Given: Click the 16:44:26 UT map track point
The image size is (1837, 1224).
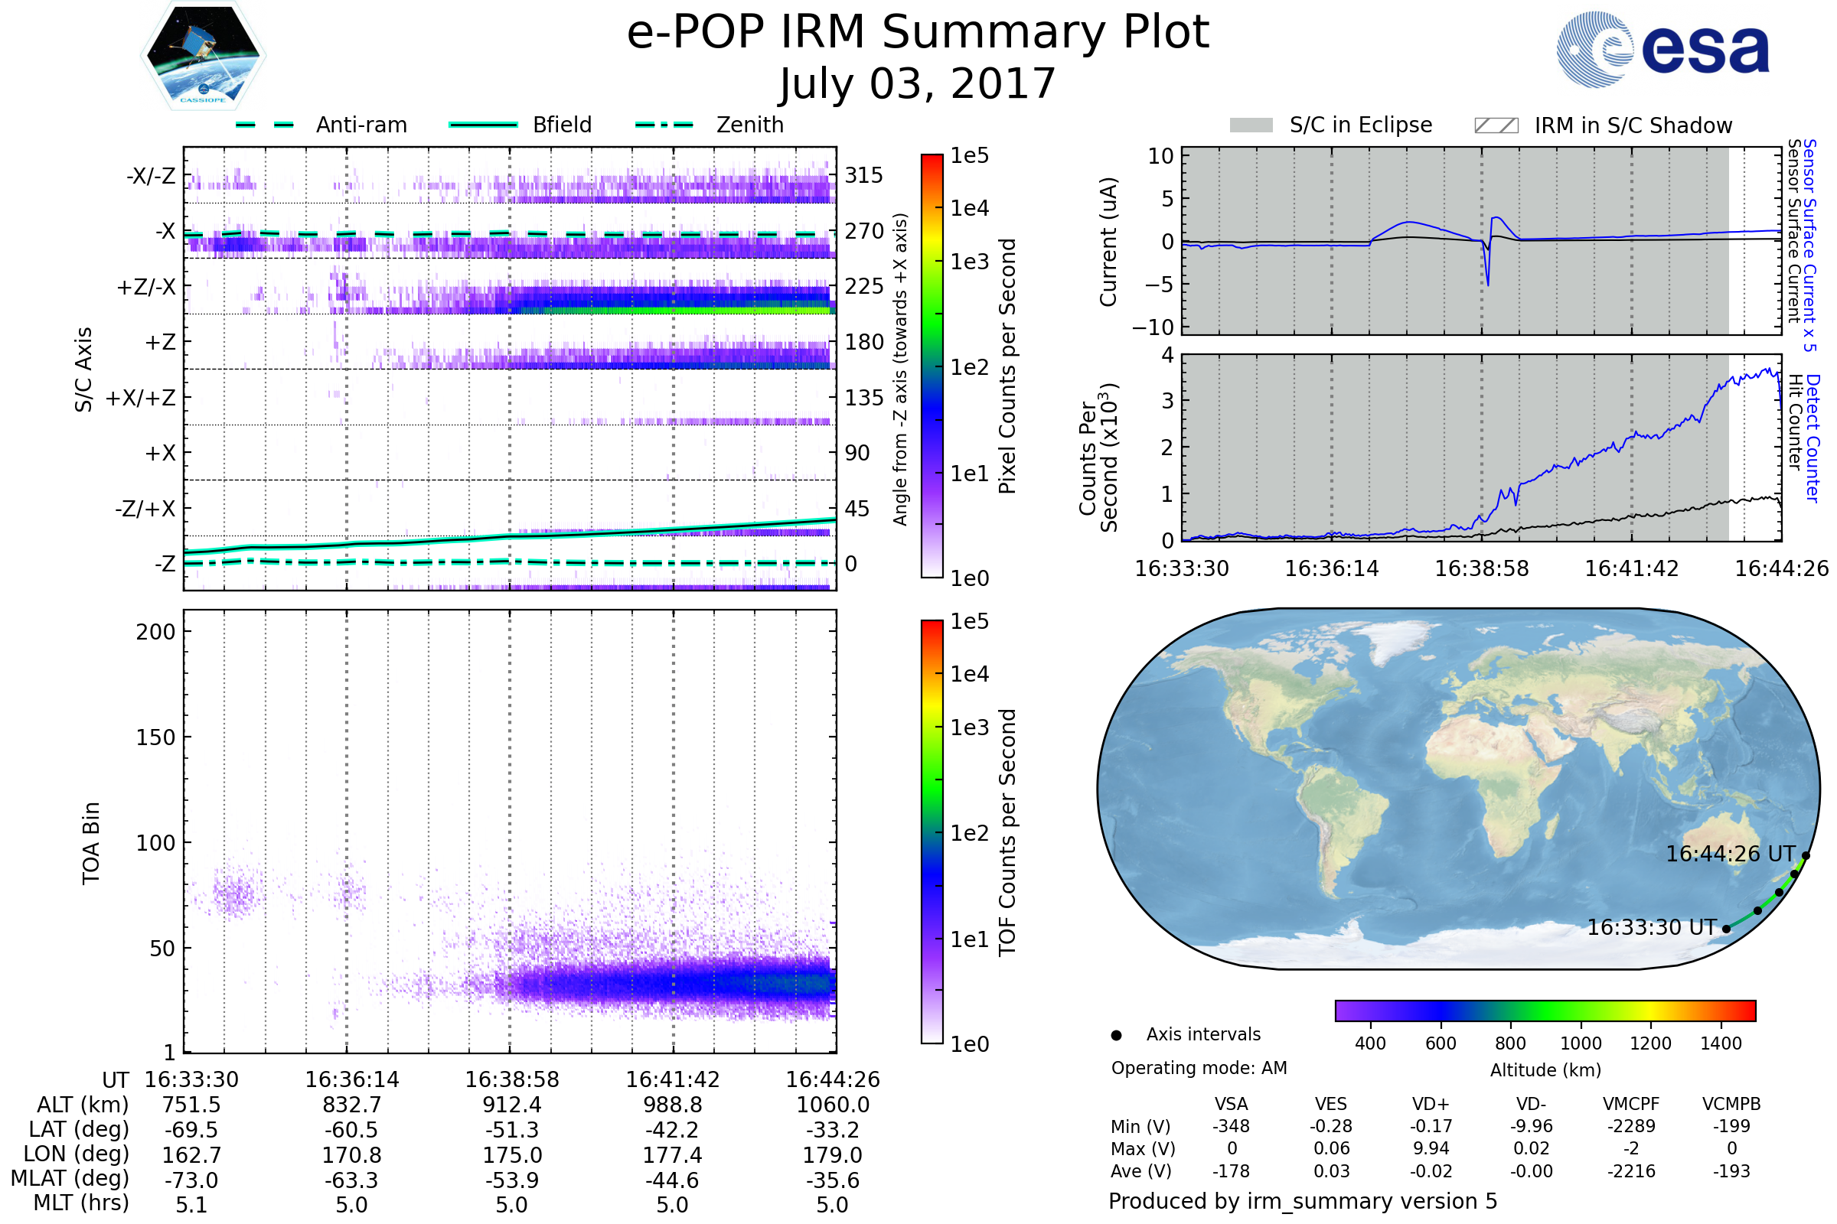Looking at the screenshot, I should pyautogui.click(x=1805, y=856).
